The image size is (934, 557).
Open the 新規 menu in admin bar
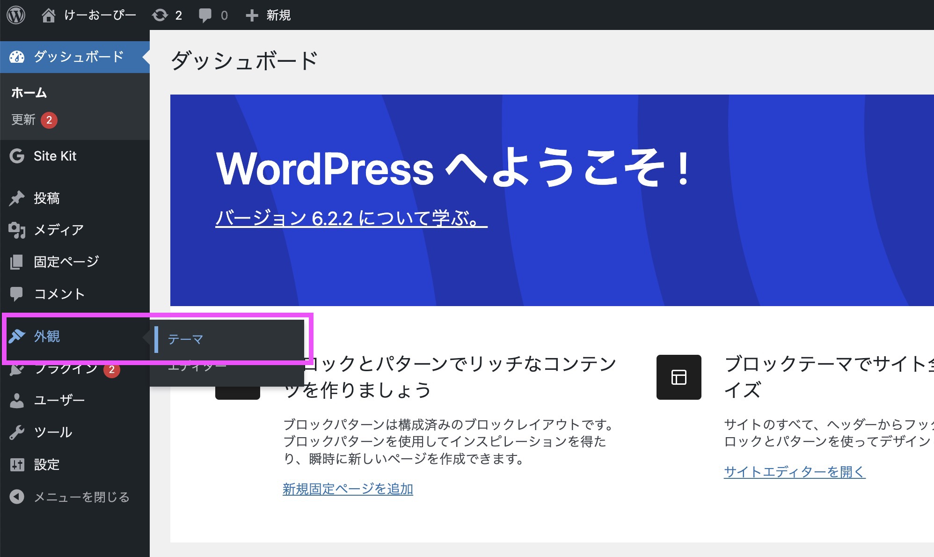[x=278, y=15]
